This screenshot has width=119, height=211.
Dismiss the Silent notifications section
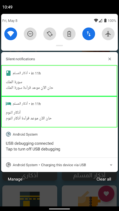(110, 59)
